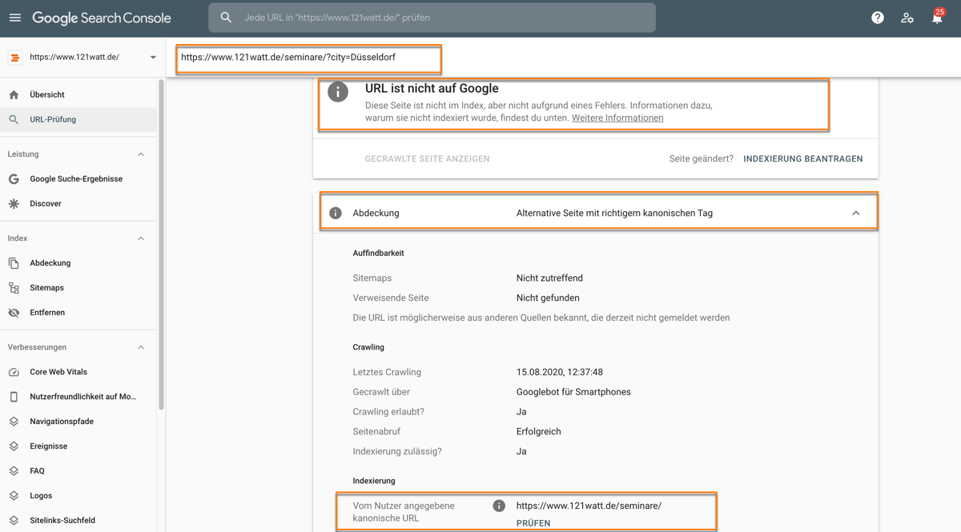This screenshot has width=961, height=532.
Task: Collapse the Index sidebar section
Action: tap(141, 238)
